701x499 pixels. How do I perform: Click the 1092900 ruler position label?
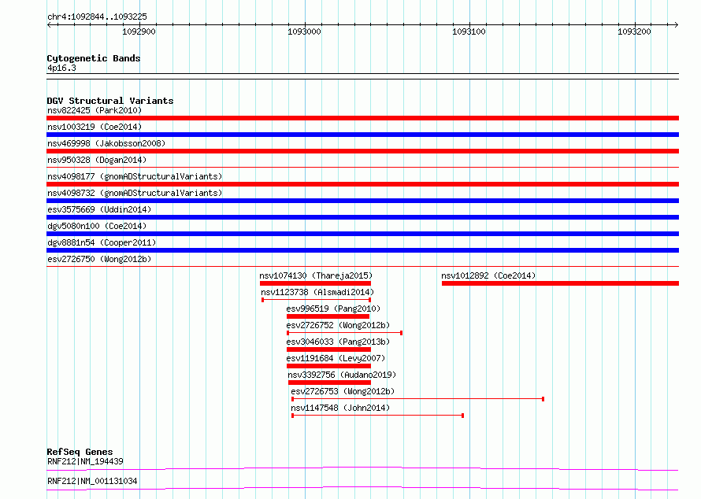139,31
